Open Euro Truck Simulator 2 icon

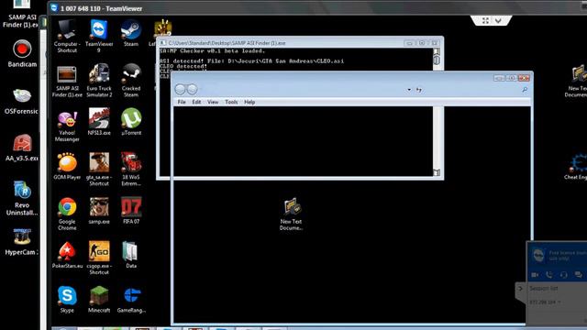click(99, 80)
